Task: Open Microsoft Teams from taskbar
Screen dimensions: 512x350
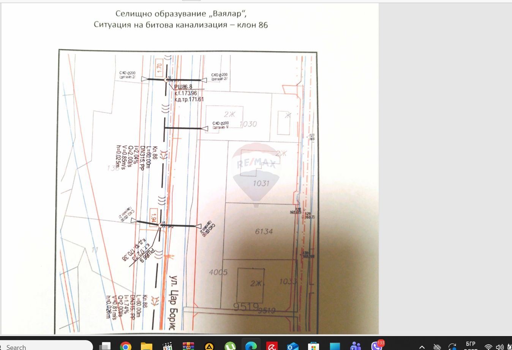Action: [356, 346]
